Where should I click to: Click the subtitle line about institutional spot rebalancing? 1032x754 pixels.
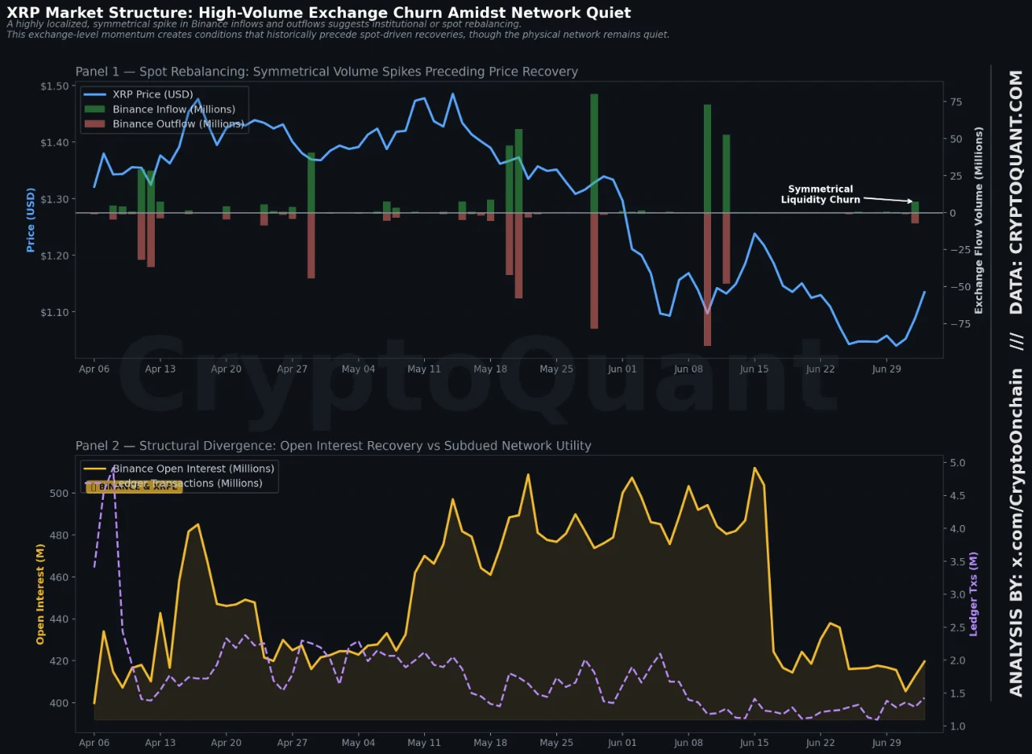point(264,24)
